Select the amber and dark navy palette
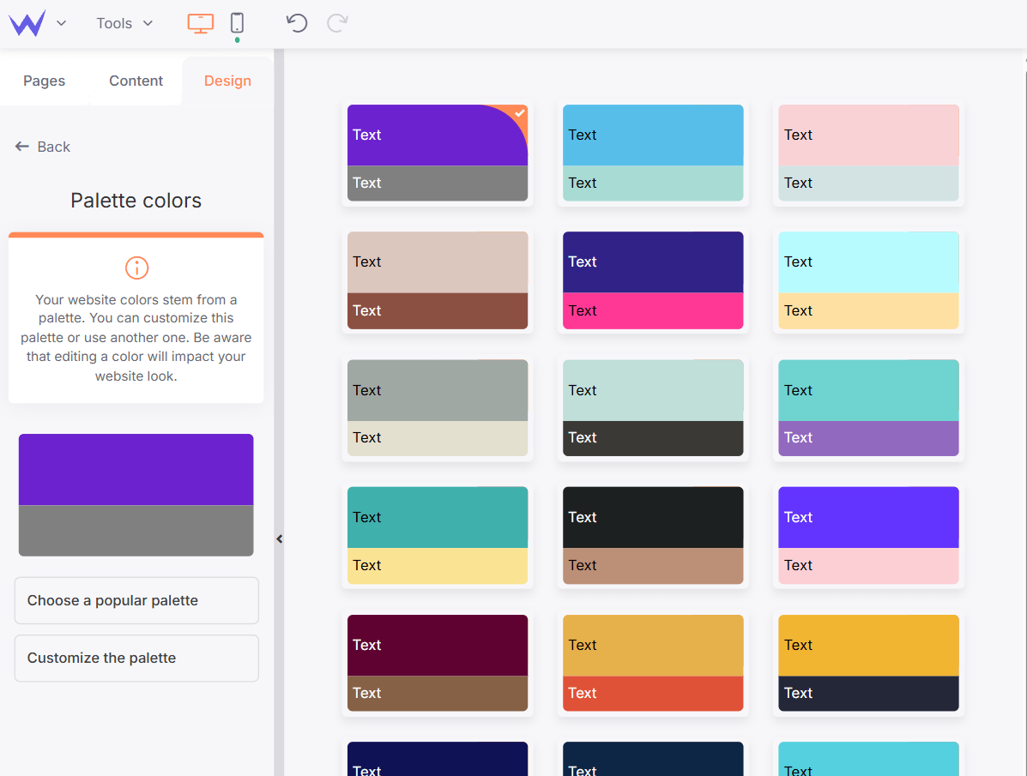 click(868, 663)
